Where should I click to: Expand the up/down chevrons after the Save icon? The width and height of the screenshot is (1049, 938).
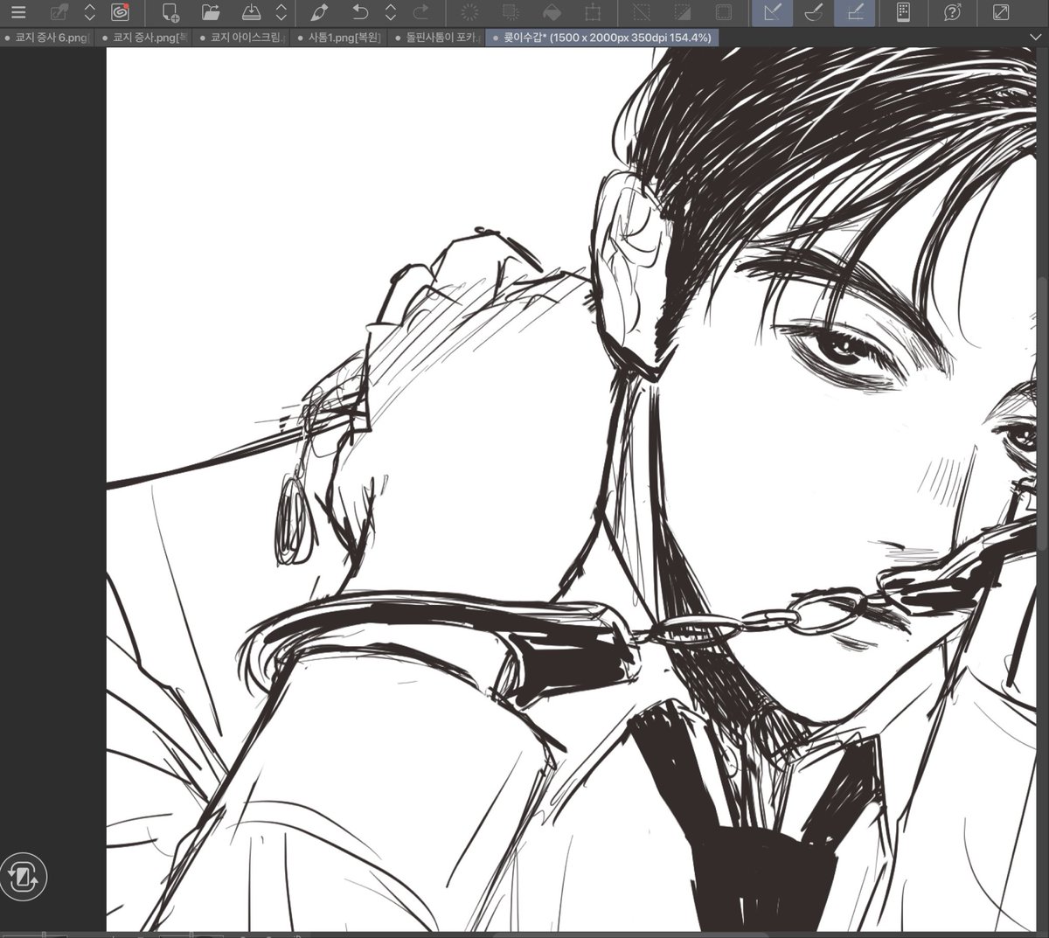(x=281, y=12)
